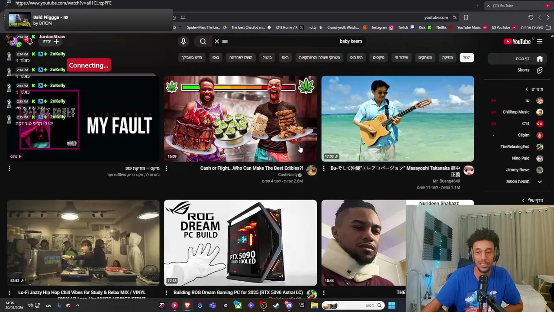Open Epic Games Launcher from the taskbar
The image size is (554, 312).
[302, 305]
